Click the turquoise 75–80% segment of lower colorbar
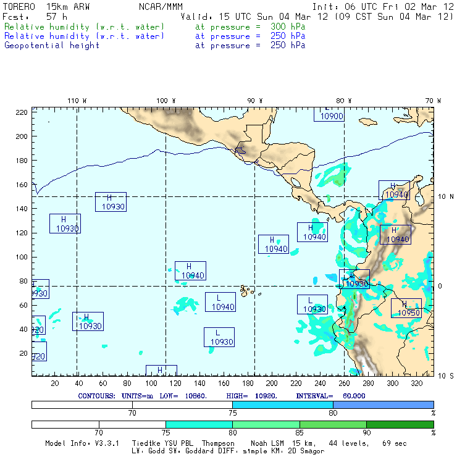The image size is (457, 457). pos(199,424)
